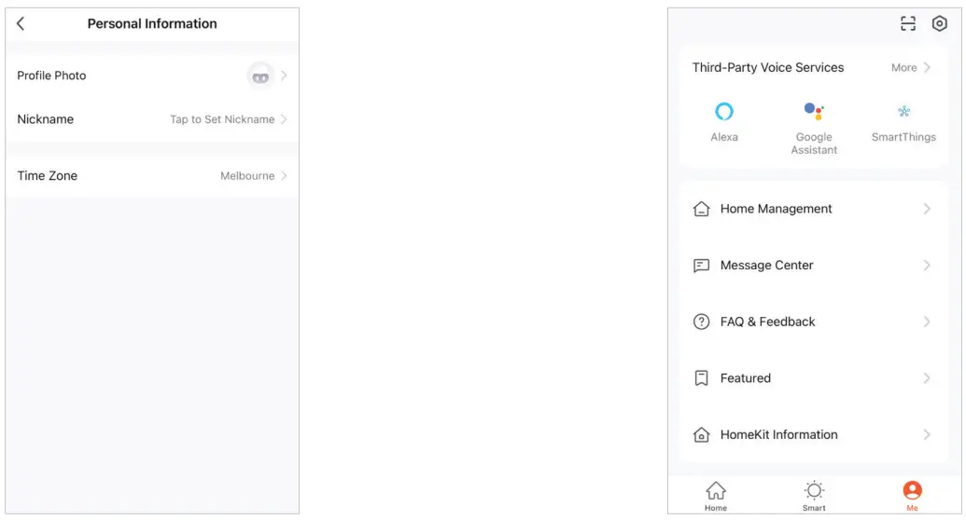The height and width of the screenshot is (520, 966).
Task: Tap the Home Management house icon
Action: (702, 210)
